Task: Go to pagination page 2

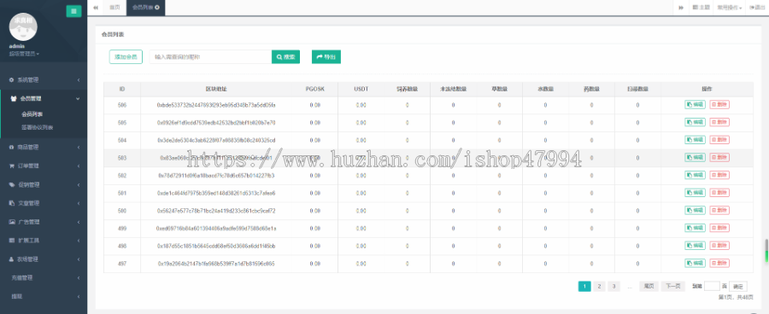Action: (x=599, y=287)
